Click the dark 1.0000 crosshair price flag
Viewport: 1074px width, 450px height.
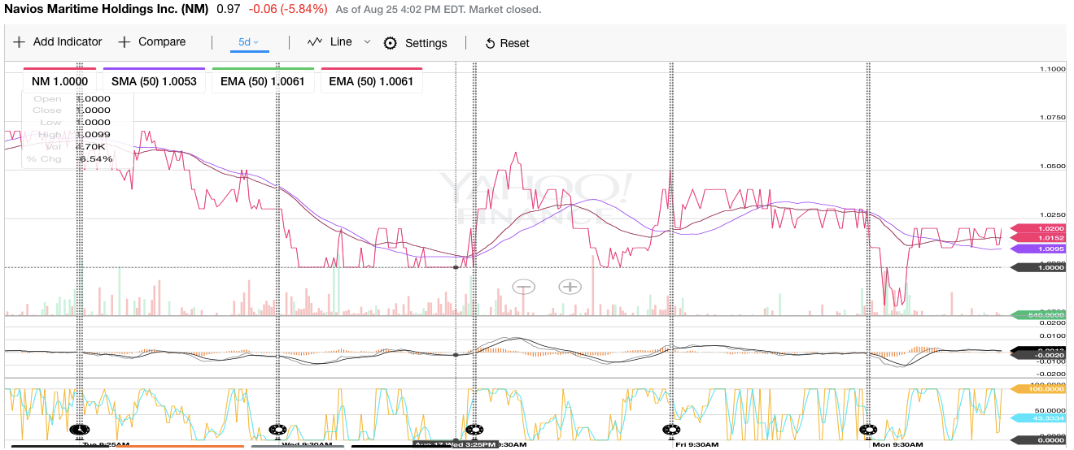[x=1037, y=267]
